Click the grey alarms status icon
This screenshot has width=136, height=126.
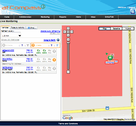pyautogui.click(x=4, y=45)
